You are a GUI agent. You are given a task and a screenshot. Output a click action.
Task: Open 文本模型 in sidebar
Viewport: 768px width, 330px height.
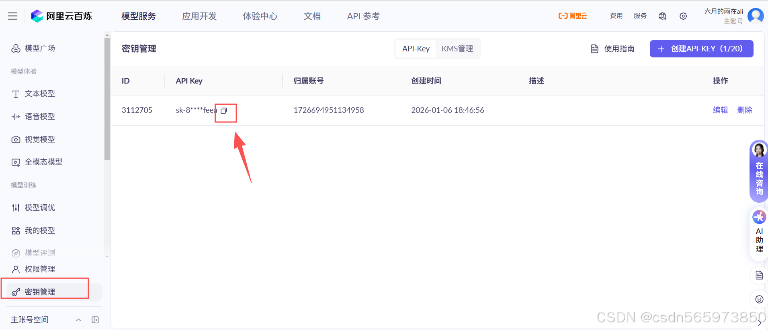(33, 94)
